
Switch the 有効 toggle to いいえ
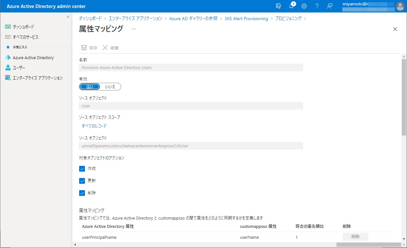pyautogui.click(x=110, y=87)
